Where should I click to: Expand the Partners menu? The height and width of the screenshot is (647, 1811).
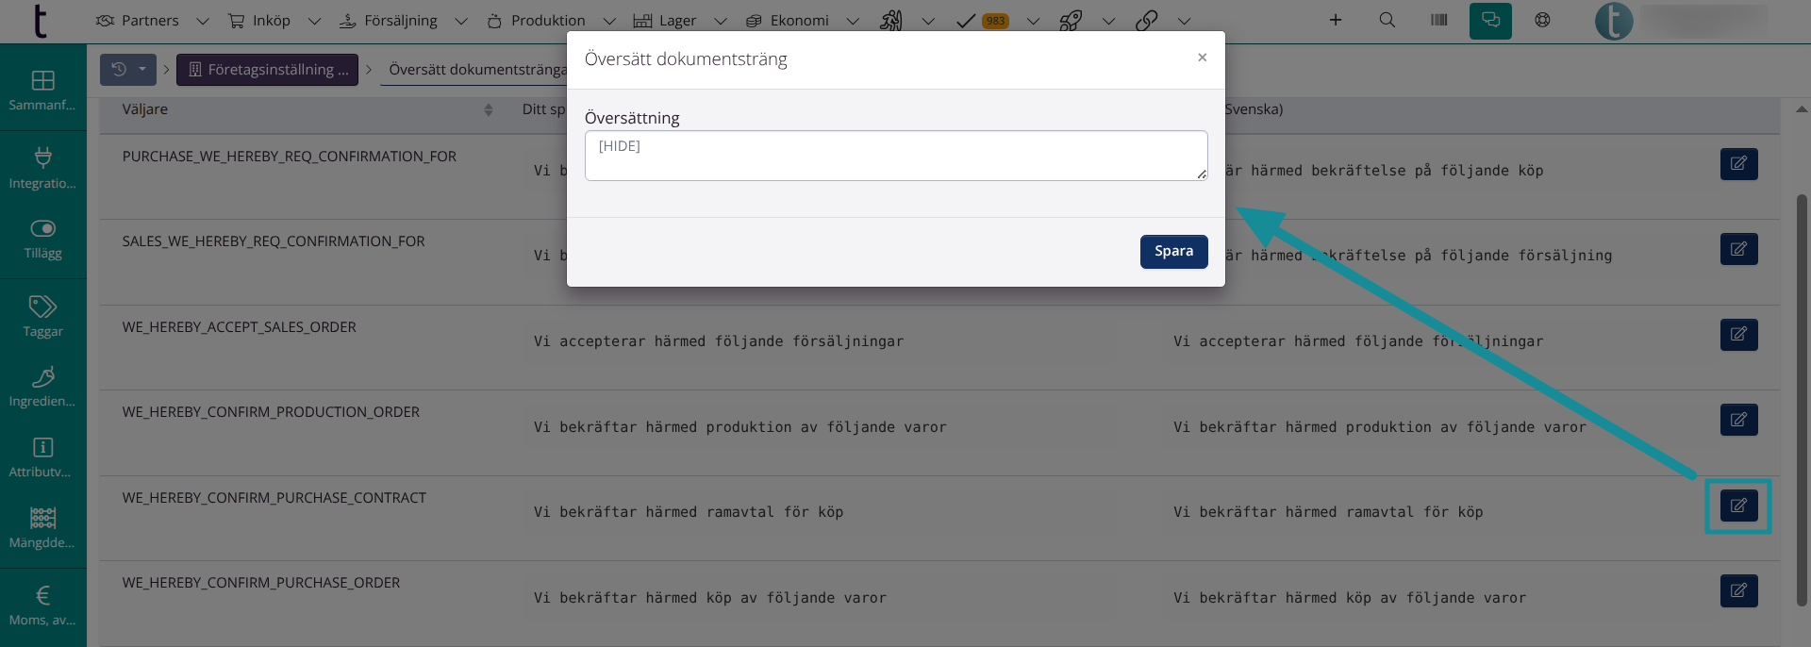click(151, 21)
